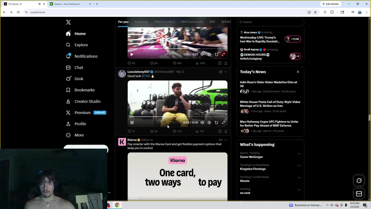
Task: Open floating messages envelope button
Action: point(359,194)
